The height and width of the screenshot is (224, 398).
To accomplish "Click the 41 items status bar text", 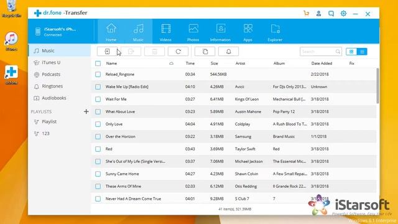I will [x=235, y=209].
